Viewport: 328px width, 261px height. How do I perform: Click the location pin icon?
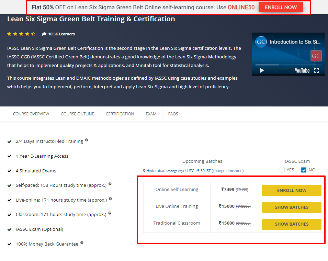point(144,171)
